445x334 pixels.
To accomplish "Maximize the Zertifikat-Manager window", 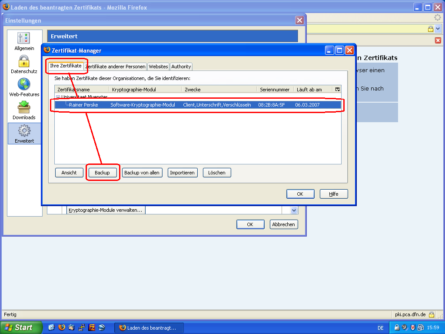I will coord(339,50).
